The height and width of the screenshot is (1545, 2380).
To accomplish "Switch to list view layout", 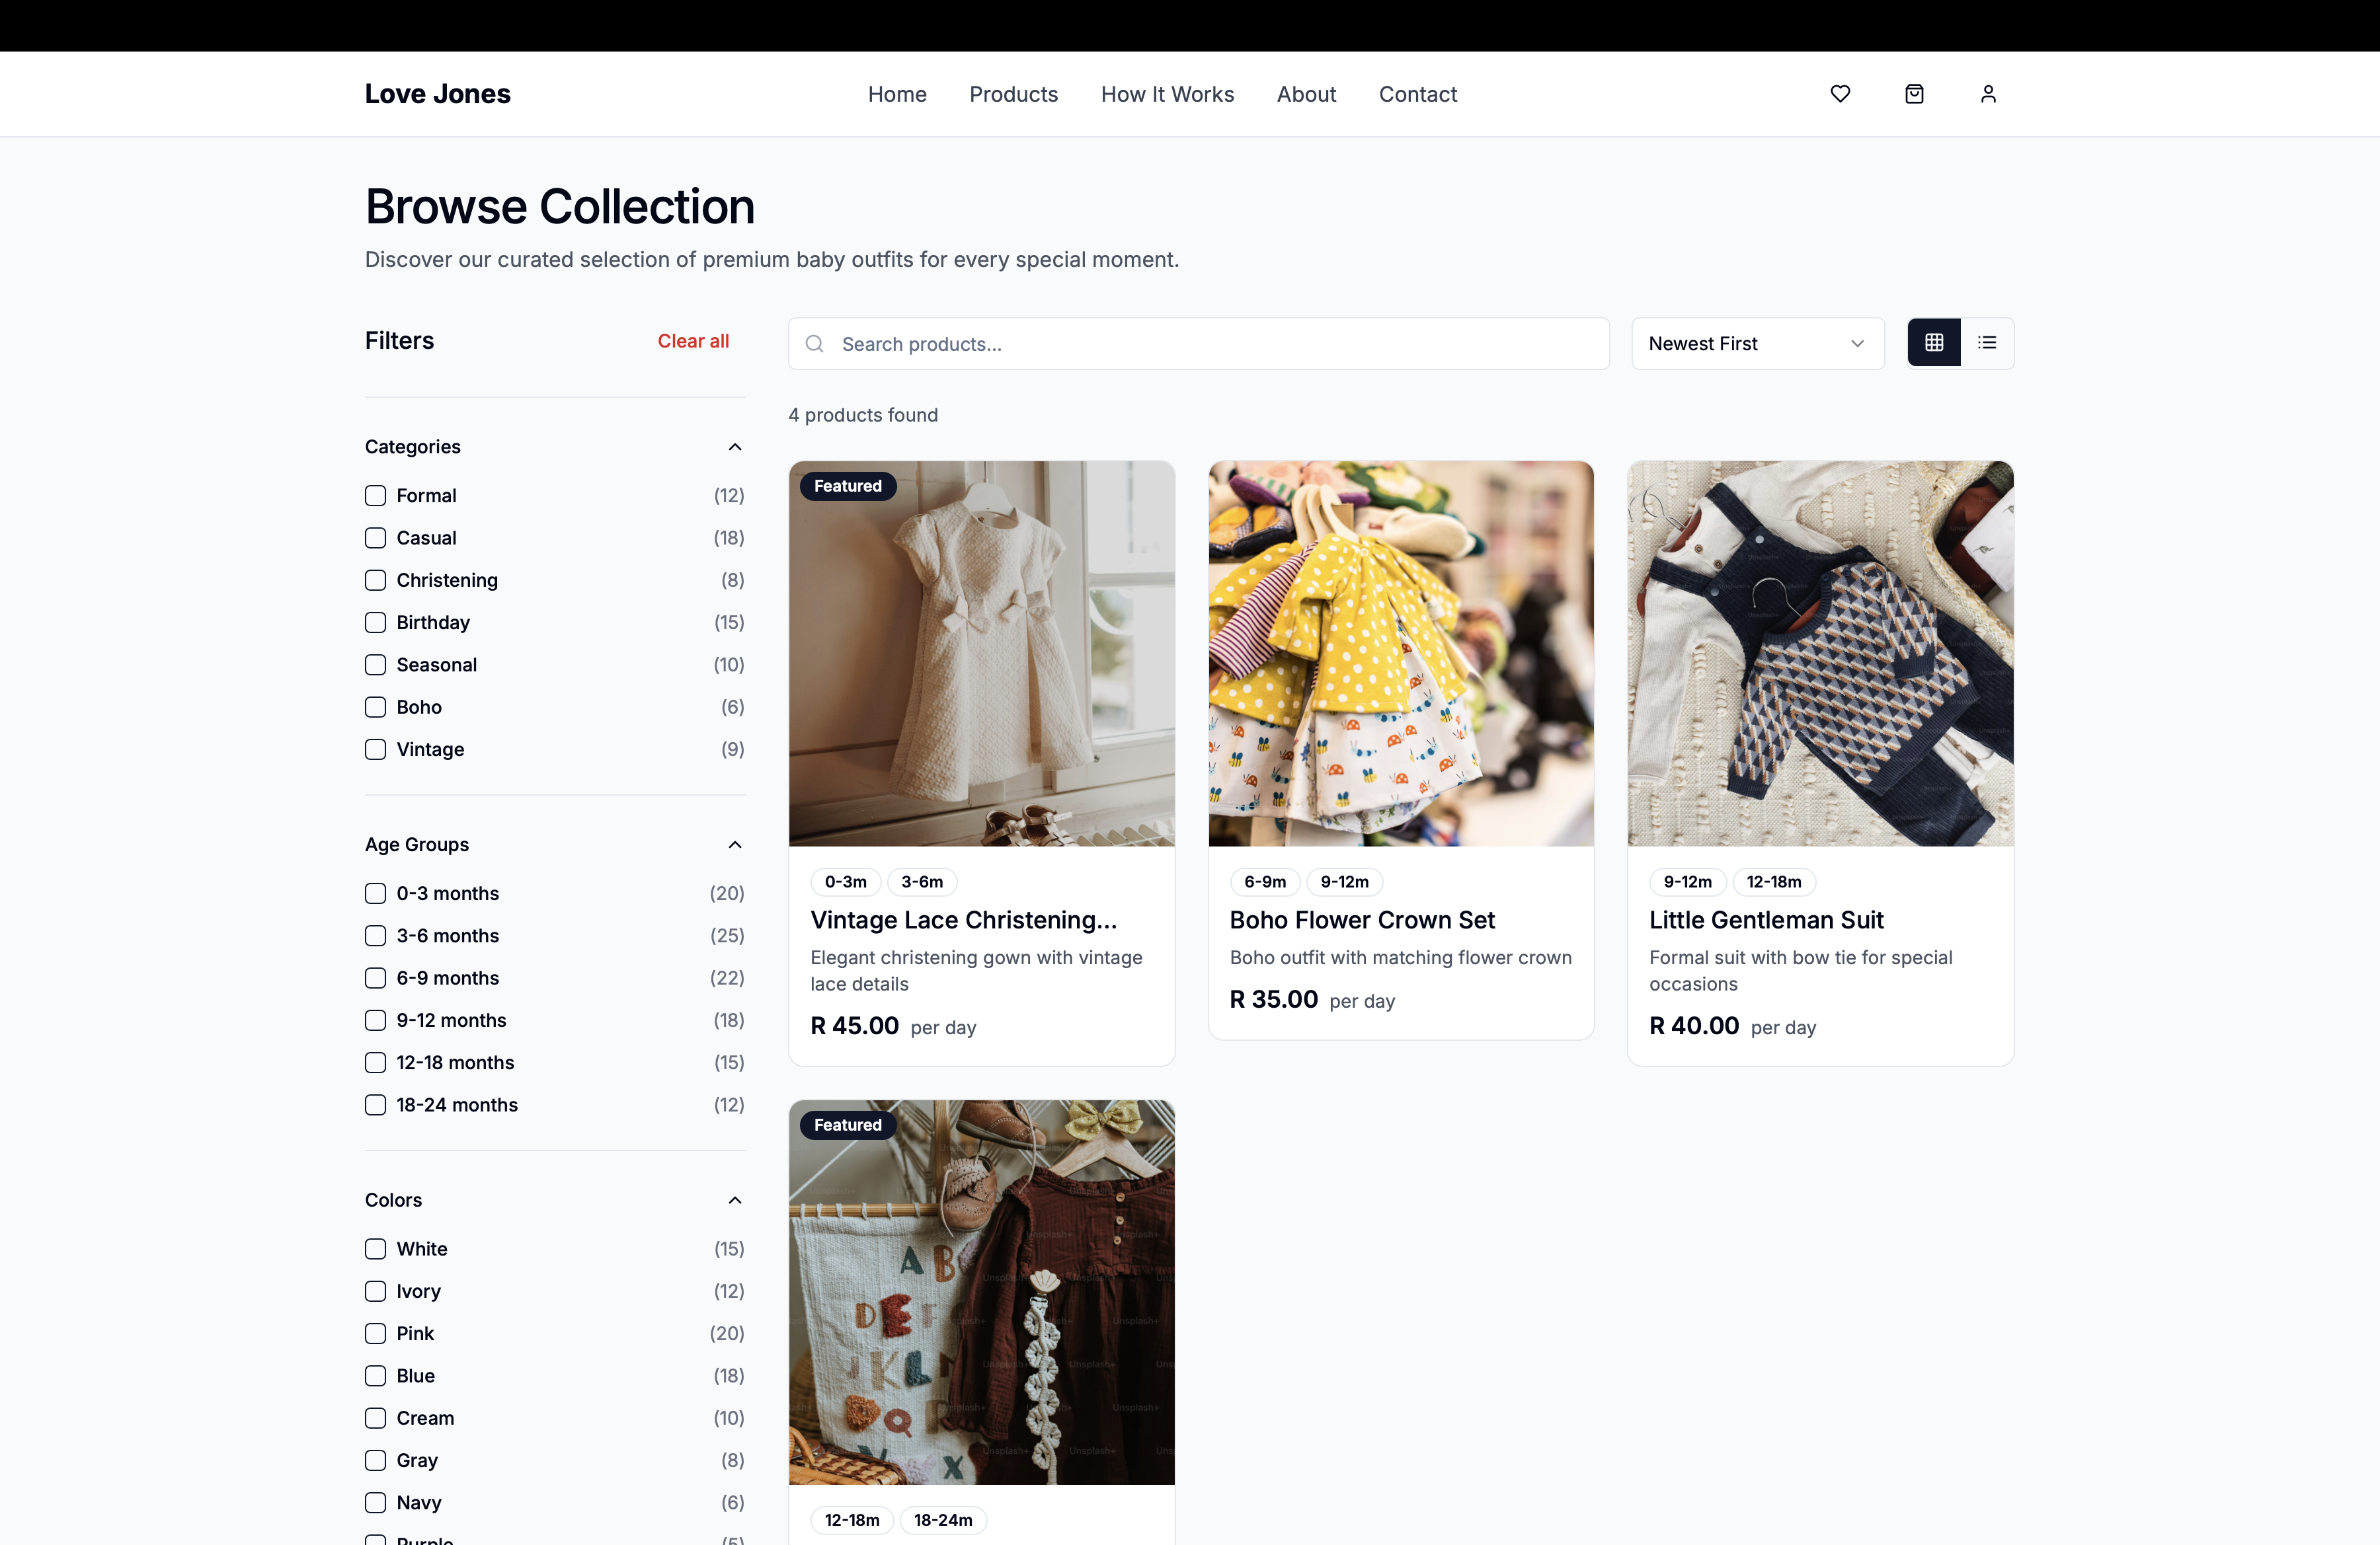I will [x=1987, y=343].
